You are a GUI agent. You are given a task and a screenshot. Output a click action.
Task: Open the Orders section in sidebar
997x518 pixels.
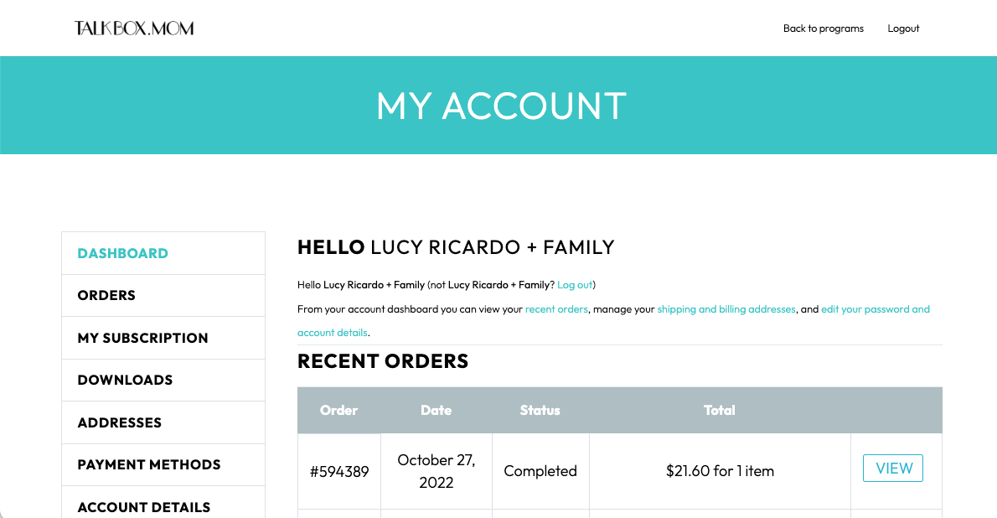pyautogui.click(x=106, y=295)
